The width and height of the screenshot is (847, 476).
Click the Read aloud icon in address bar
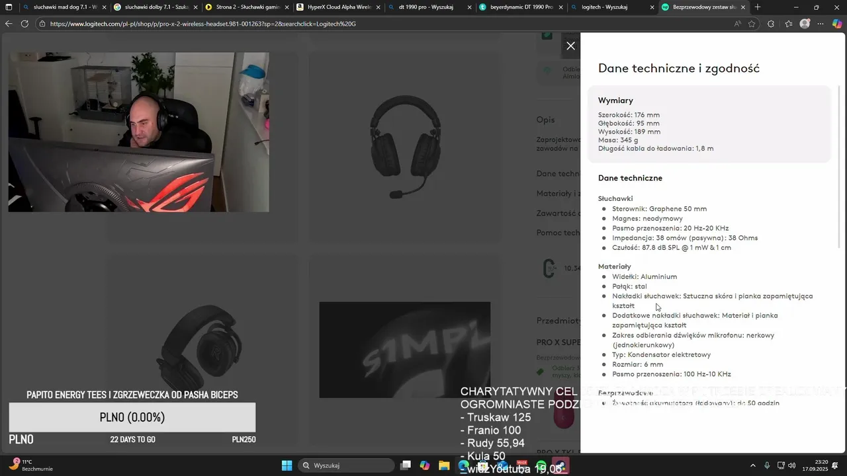(x=737, y=24)
